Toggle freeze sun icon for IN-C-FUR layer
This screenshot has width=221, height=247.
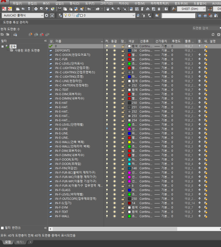click(x=115, y=59)
